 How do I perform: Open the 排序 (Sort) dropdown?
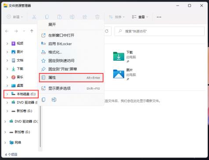tap(117, 17)
